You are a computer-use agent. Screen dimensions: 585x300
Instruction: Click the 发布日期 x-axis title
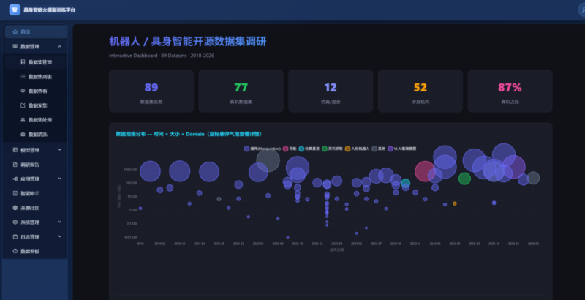pos(336,250)
